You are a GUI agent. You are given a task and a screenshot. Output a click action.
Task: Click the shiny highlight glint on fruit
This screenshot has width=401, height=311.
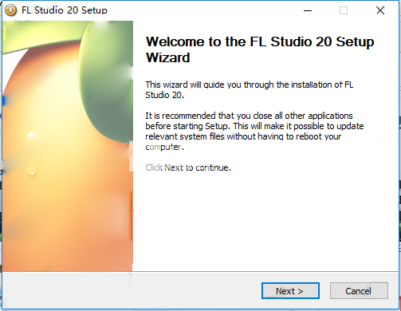tap(31, 135)
